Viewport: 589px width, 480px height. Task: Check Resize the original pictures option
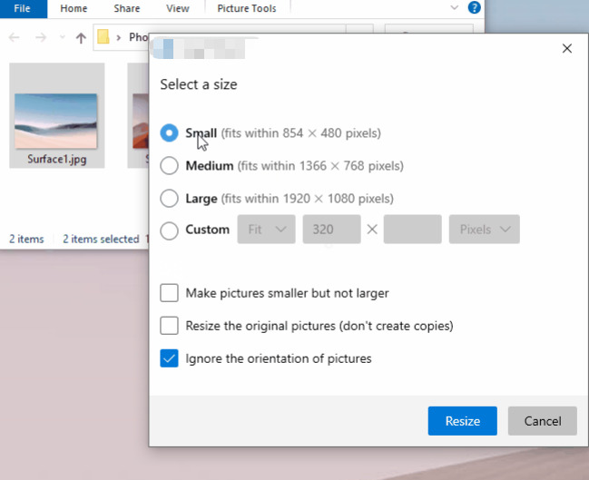(169, 325)
